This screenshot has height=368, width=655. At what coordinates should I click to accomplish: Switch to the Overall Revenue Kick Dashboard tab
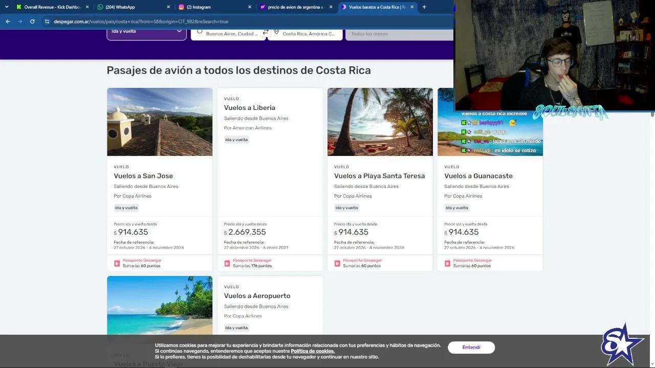pos(52,7)
